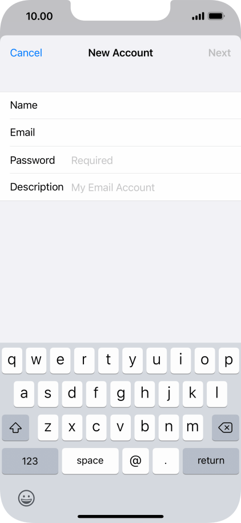Viewport: 241px width, 523px height.
Task: Focus the Description field
Action: point(120,187)
